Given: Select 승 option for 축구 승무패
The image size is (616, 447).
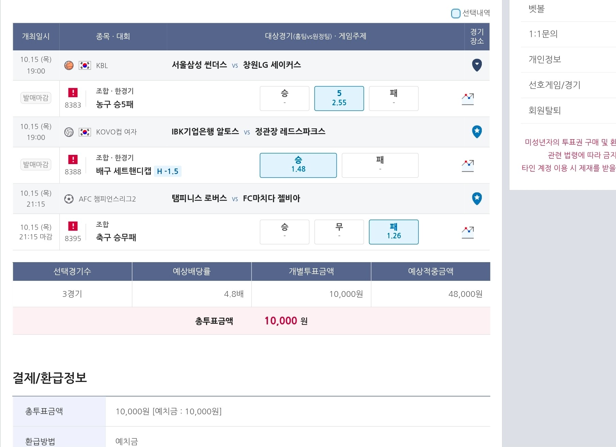Looking at the screenshot, I should [x=285, y=232].
